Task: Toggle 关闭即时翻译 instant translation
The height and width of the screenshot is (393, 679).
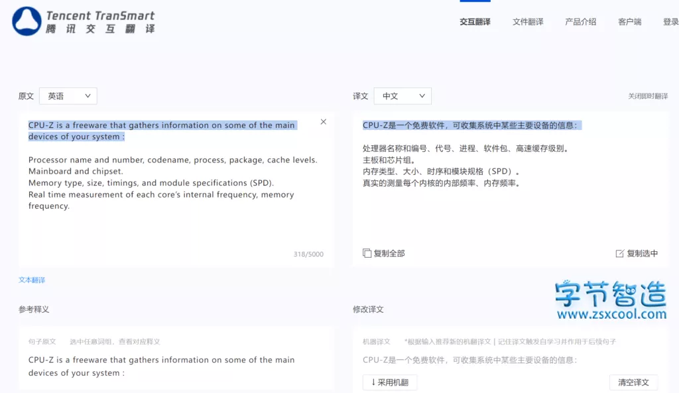Action: coord(648,96)
